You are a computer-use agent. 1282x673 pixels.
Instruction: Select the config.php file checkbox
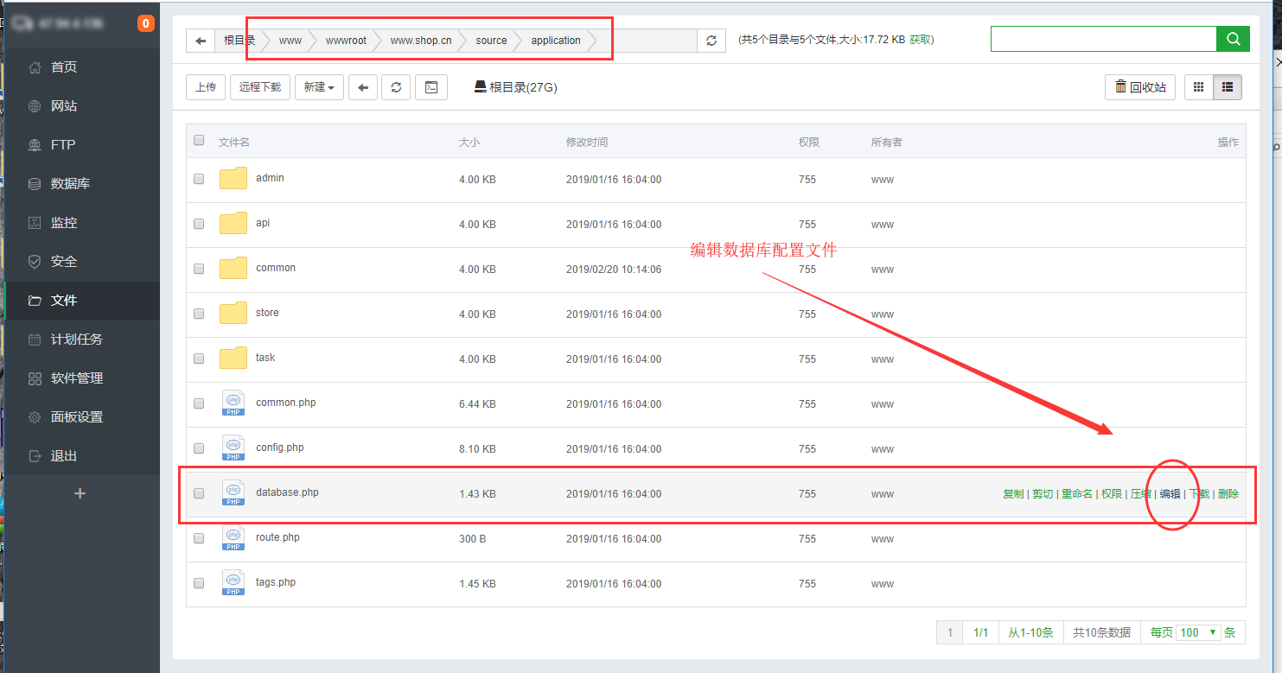[x=199, y=448]
